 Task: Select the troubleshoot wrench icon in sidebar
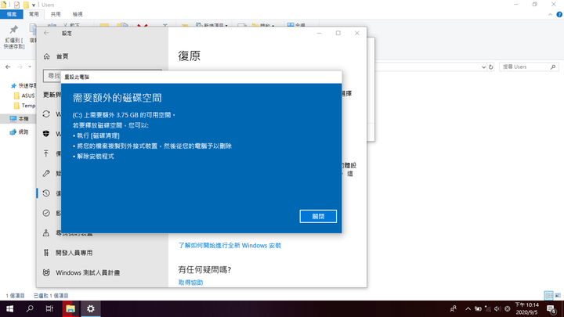click(46, 173)
